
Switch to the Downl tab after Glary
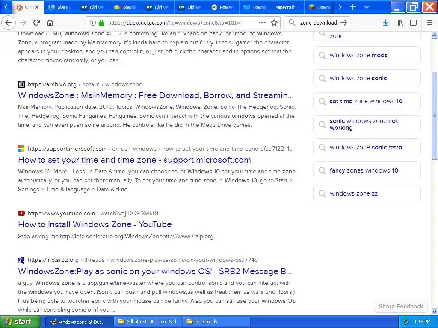[125, 7]
